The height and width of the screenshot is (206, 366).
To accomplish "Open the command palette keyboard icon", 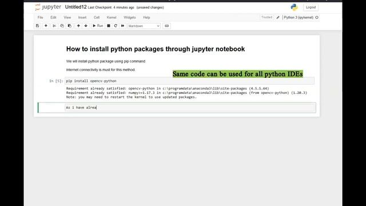I will click(x=166, y=26).
